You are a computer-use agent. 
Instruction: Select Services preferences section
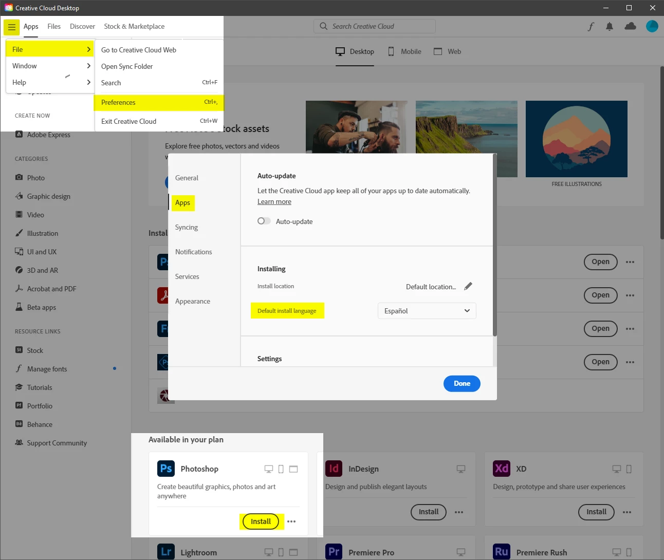(187, 276)
